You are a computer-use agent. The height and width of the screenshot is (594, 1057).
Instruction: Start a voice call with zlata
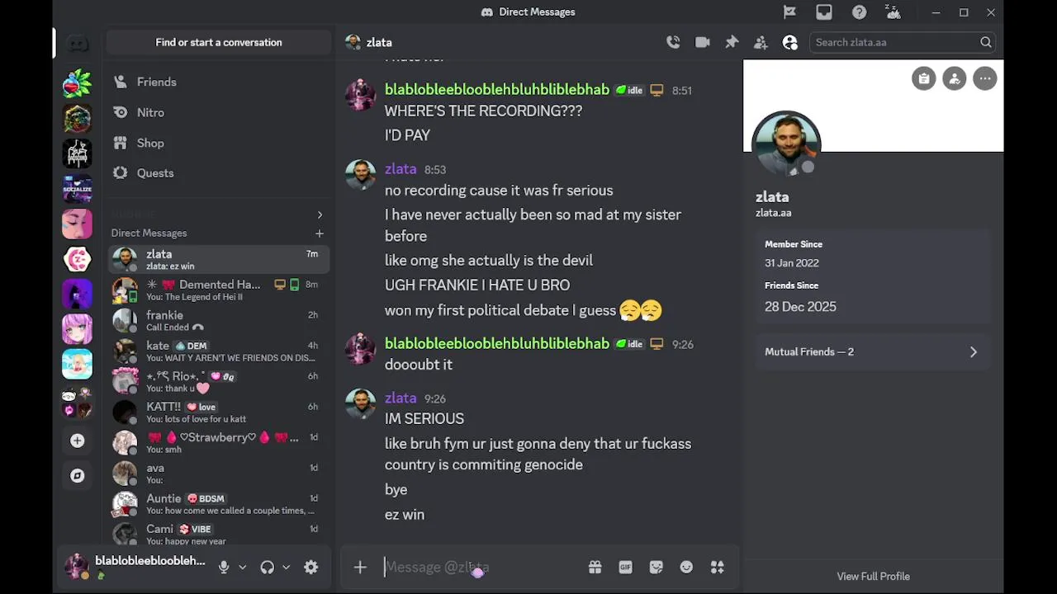(x=673, y=42)
